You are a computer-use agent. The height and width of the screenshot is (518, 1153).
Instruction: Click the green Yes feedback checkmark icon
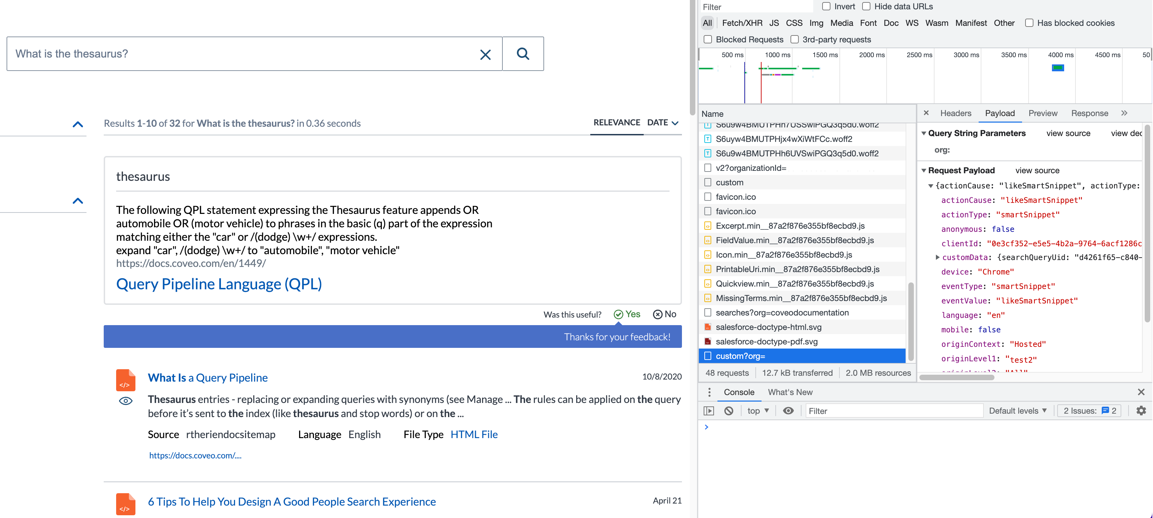(618, 314)
